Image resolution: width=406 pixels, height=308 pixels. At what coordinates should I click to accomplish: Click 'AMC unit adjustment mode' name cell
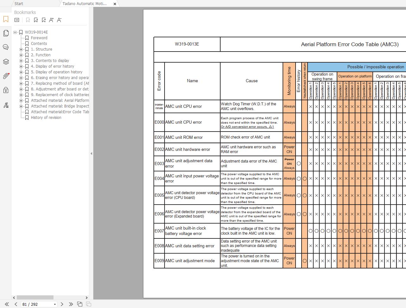point(192,261)
